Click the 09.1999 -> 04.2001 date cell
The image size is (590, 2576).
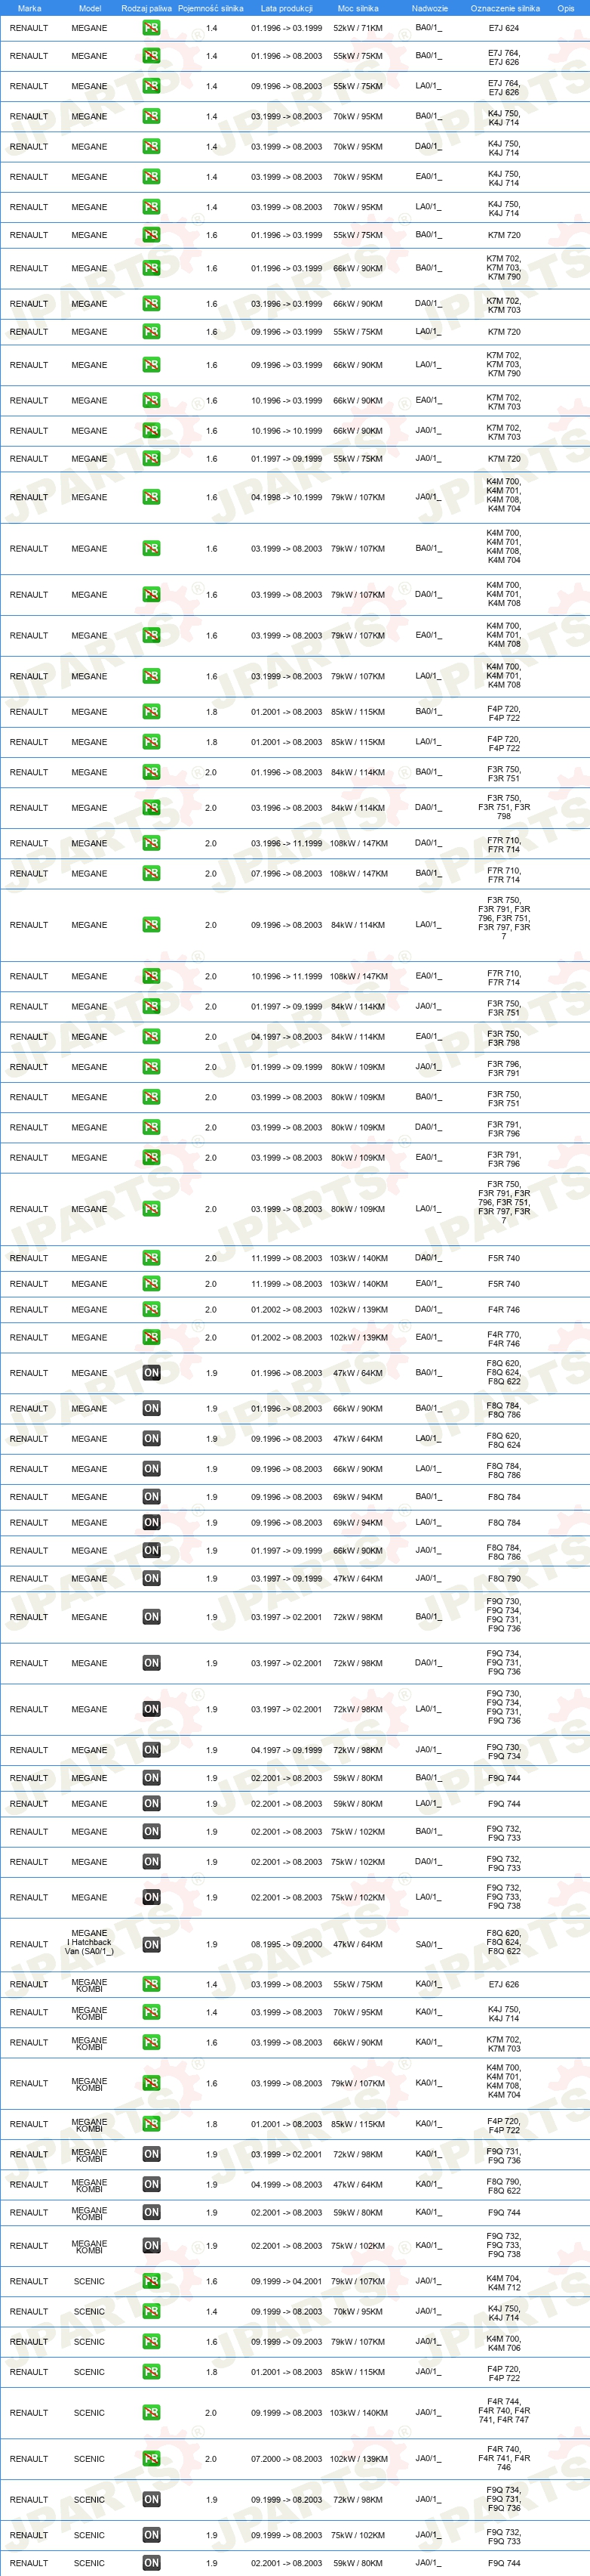point(287,2282)
